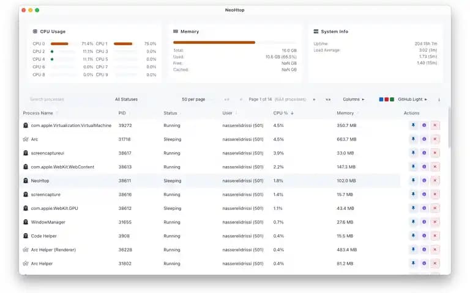The width and height of the screenshot is (470, 293).
Task: Show info for WindowManager process
Action: [x=424, y=222]
